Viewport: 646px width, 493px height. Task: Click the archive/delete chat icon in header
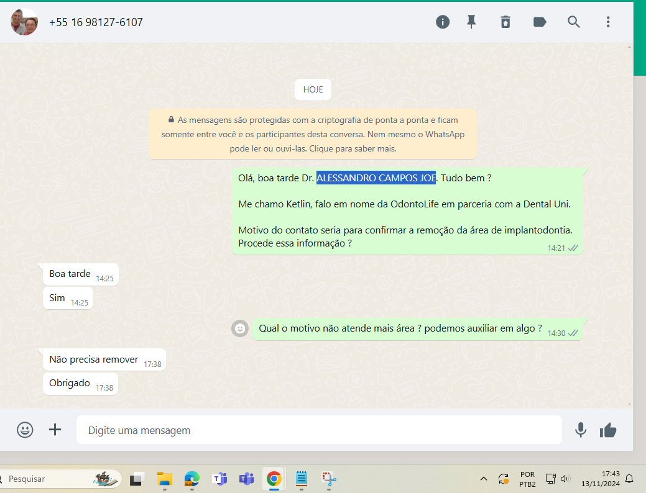coord(505,22)
